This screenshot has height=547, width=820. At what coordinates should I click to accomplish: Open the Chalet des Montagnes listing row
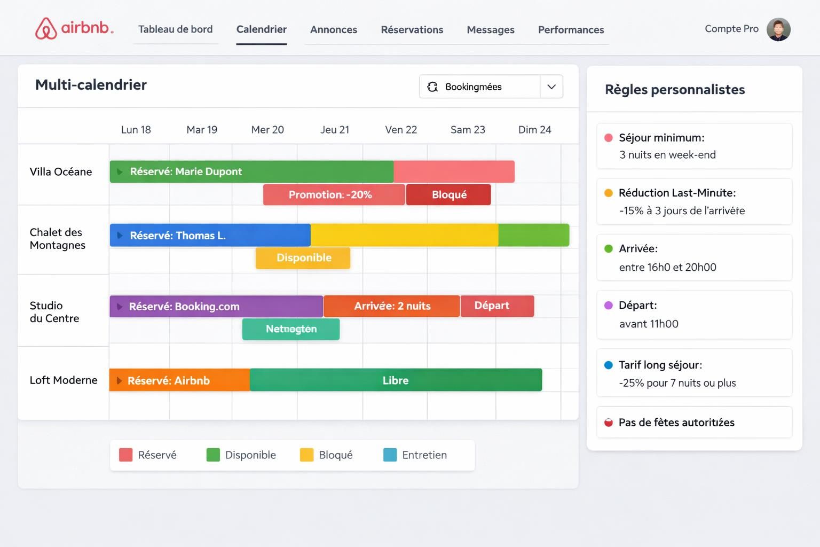[58, 239]
